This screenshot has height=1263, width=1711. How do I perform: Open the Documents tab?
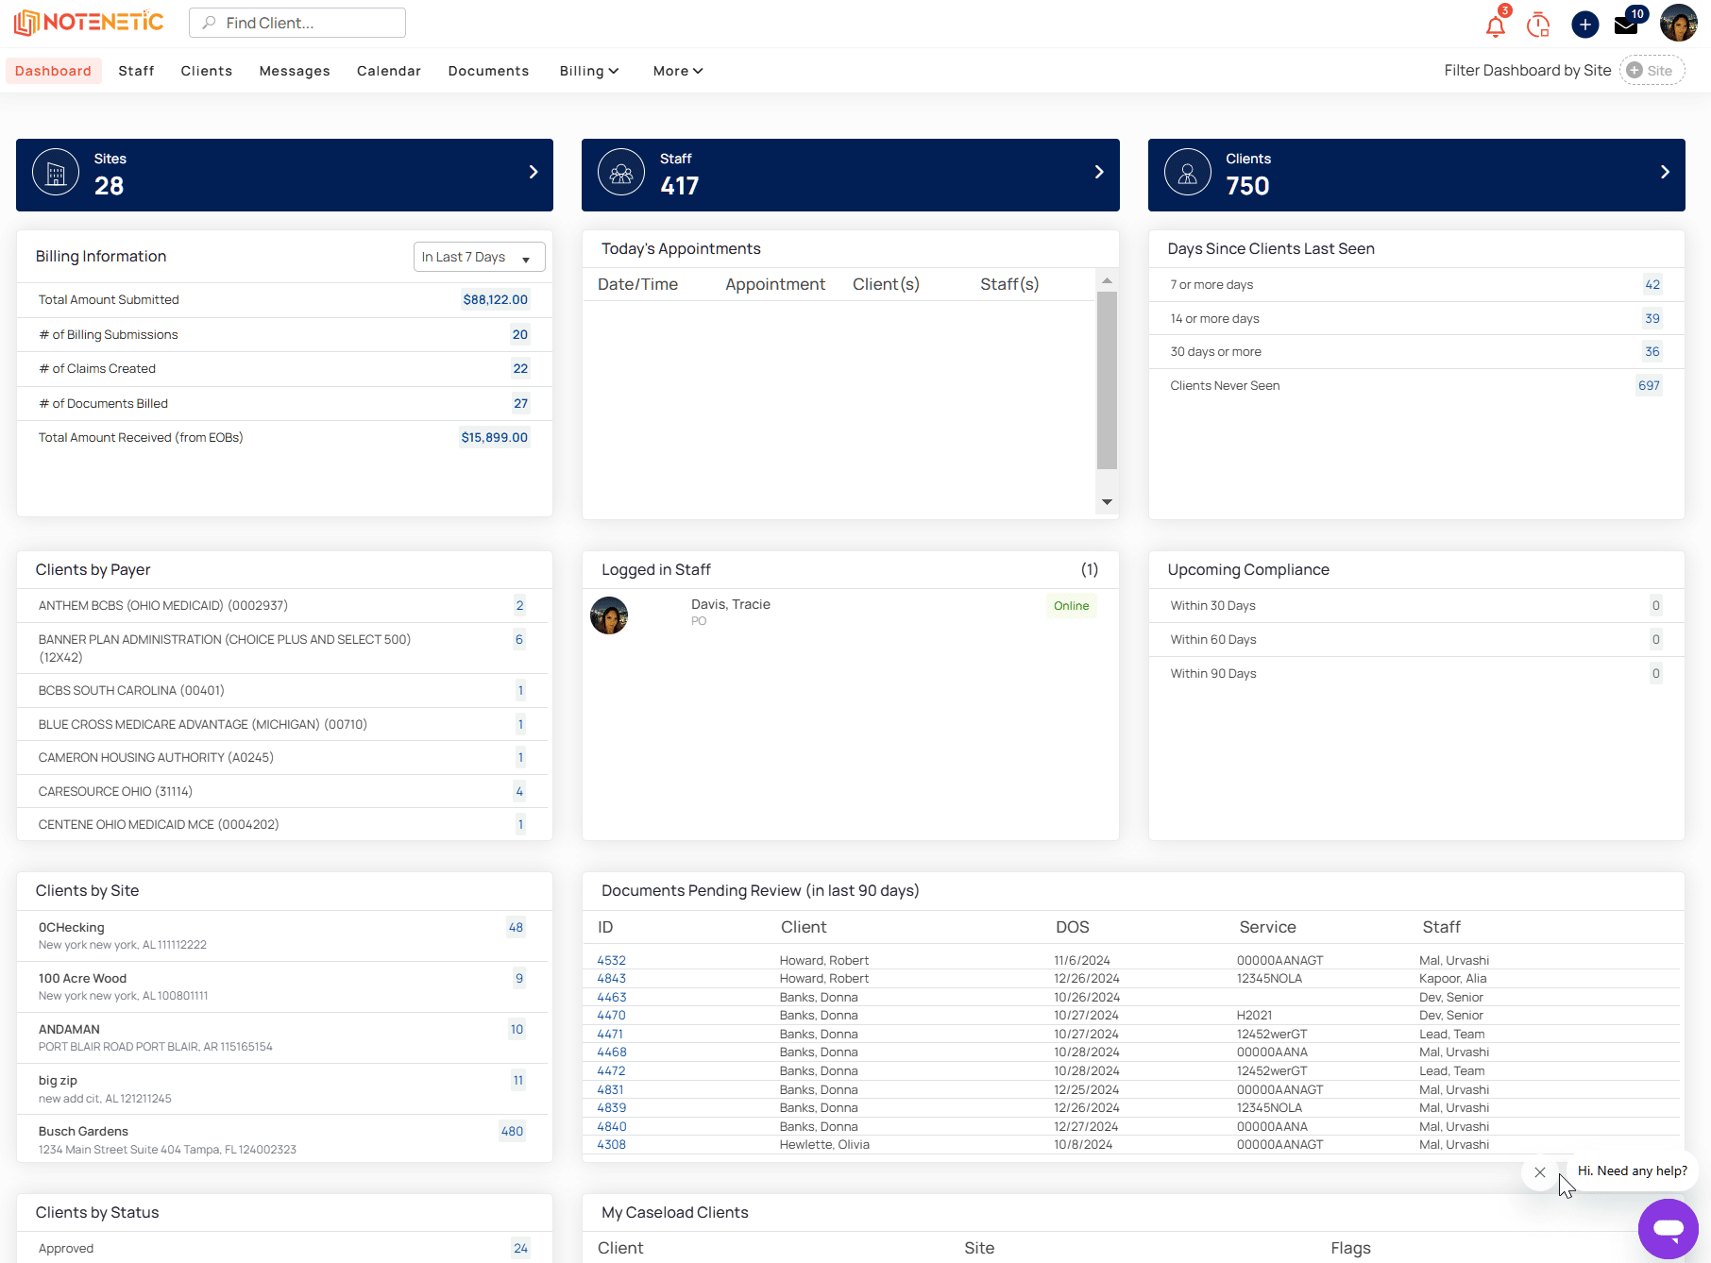[x=488, y=71]
